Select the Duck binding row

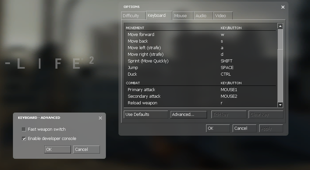point(201,74)
